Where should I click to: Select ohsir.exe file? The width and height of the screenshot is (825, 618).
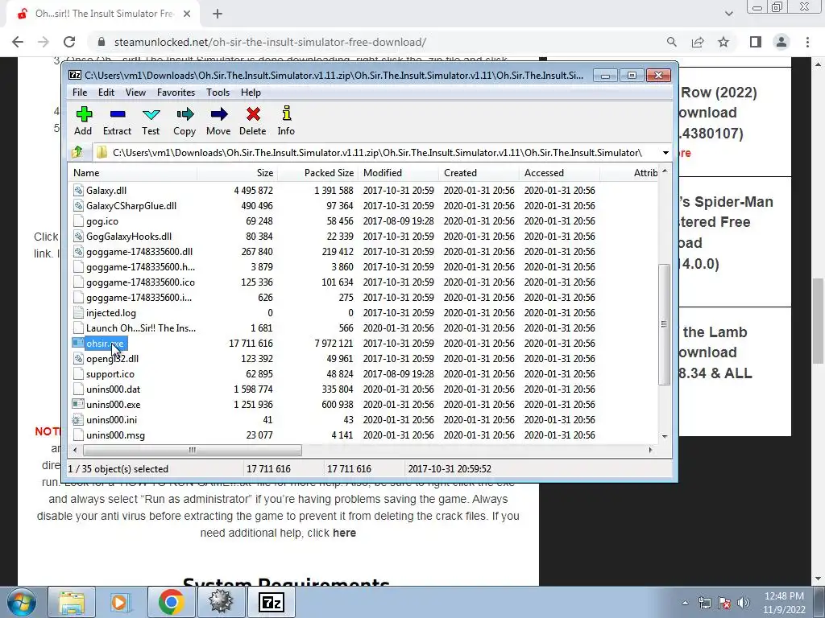click(105, 343)
